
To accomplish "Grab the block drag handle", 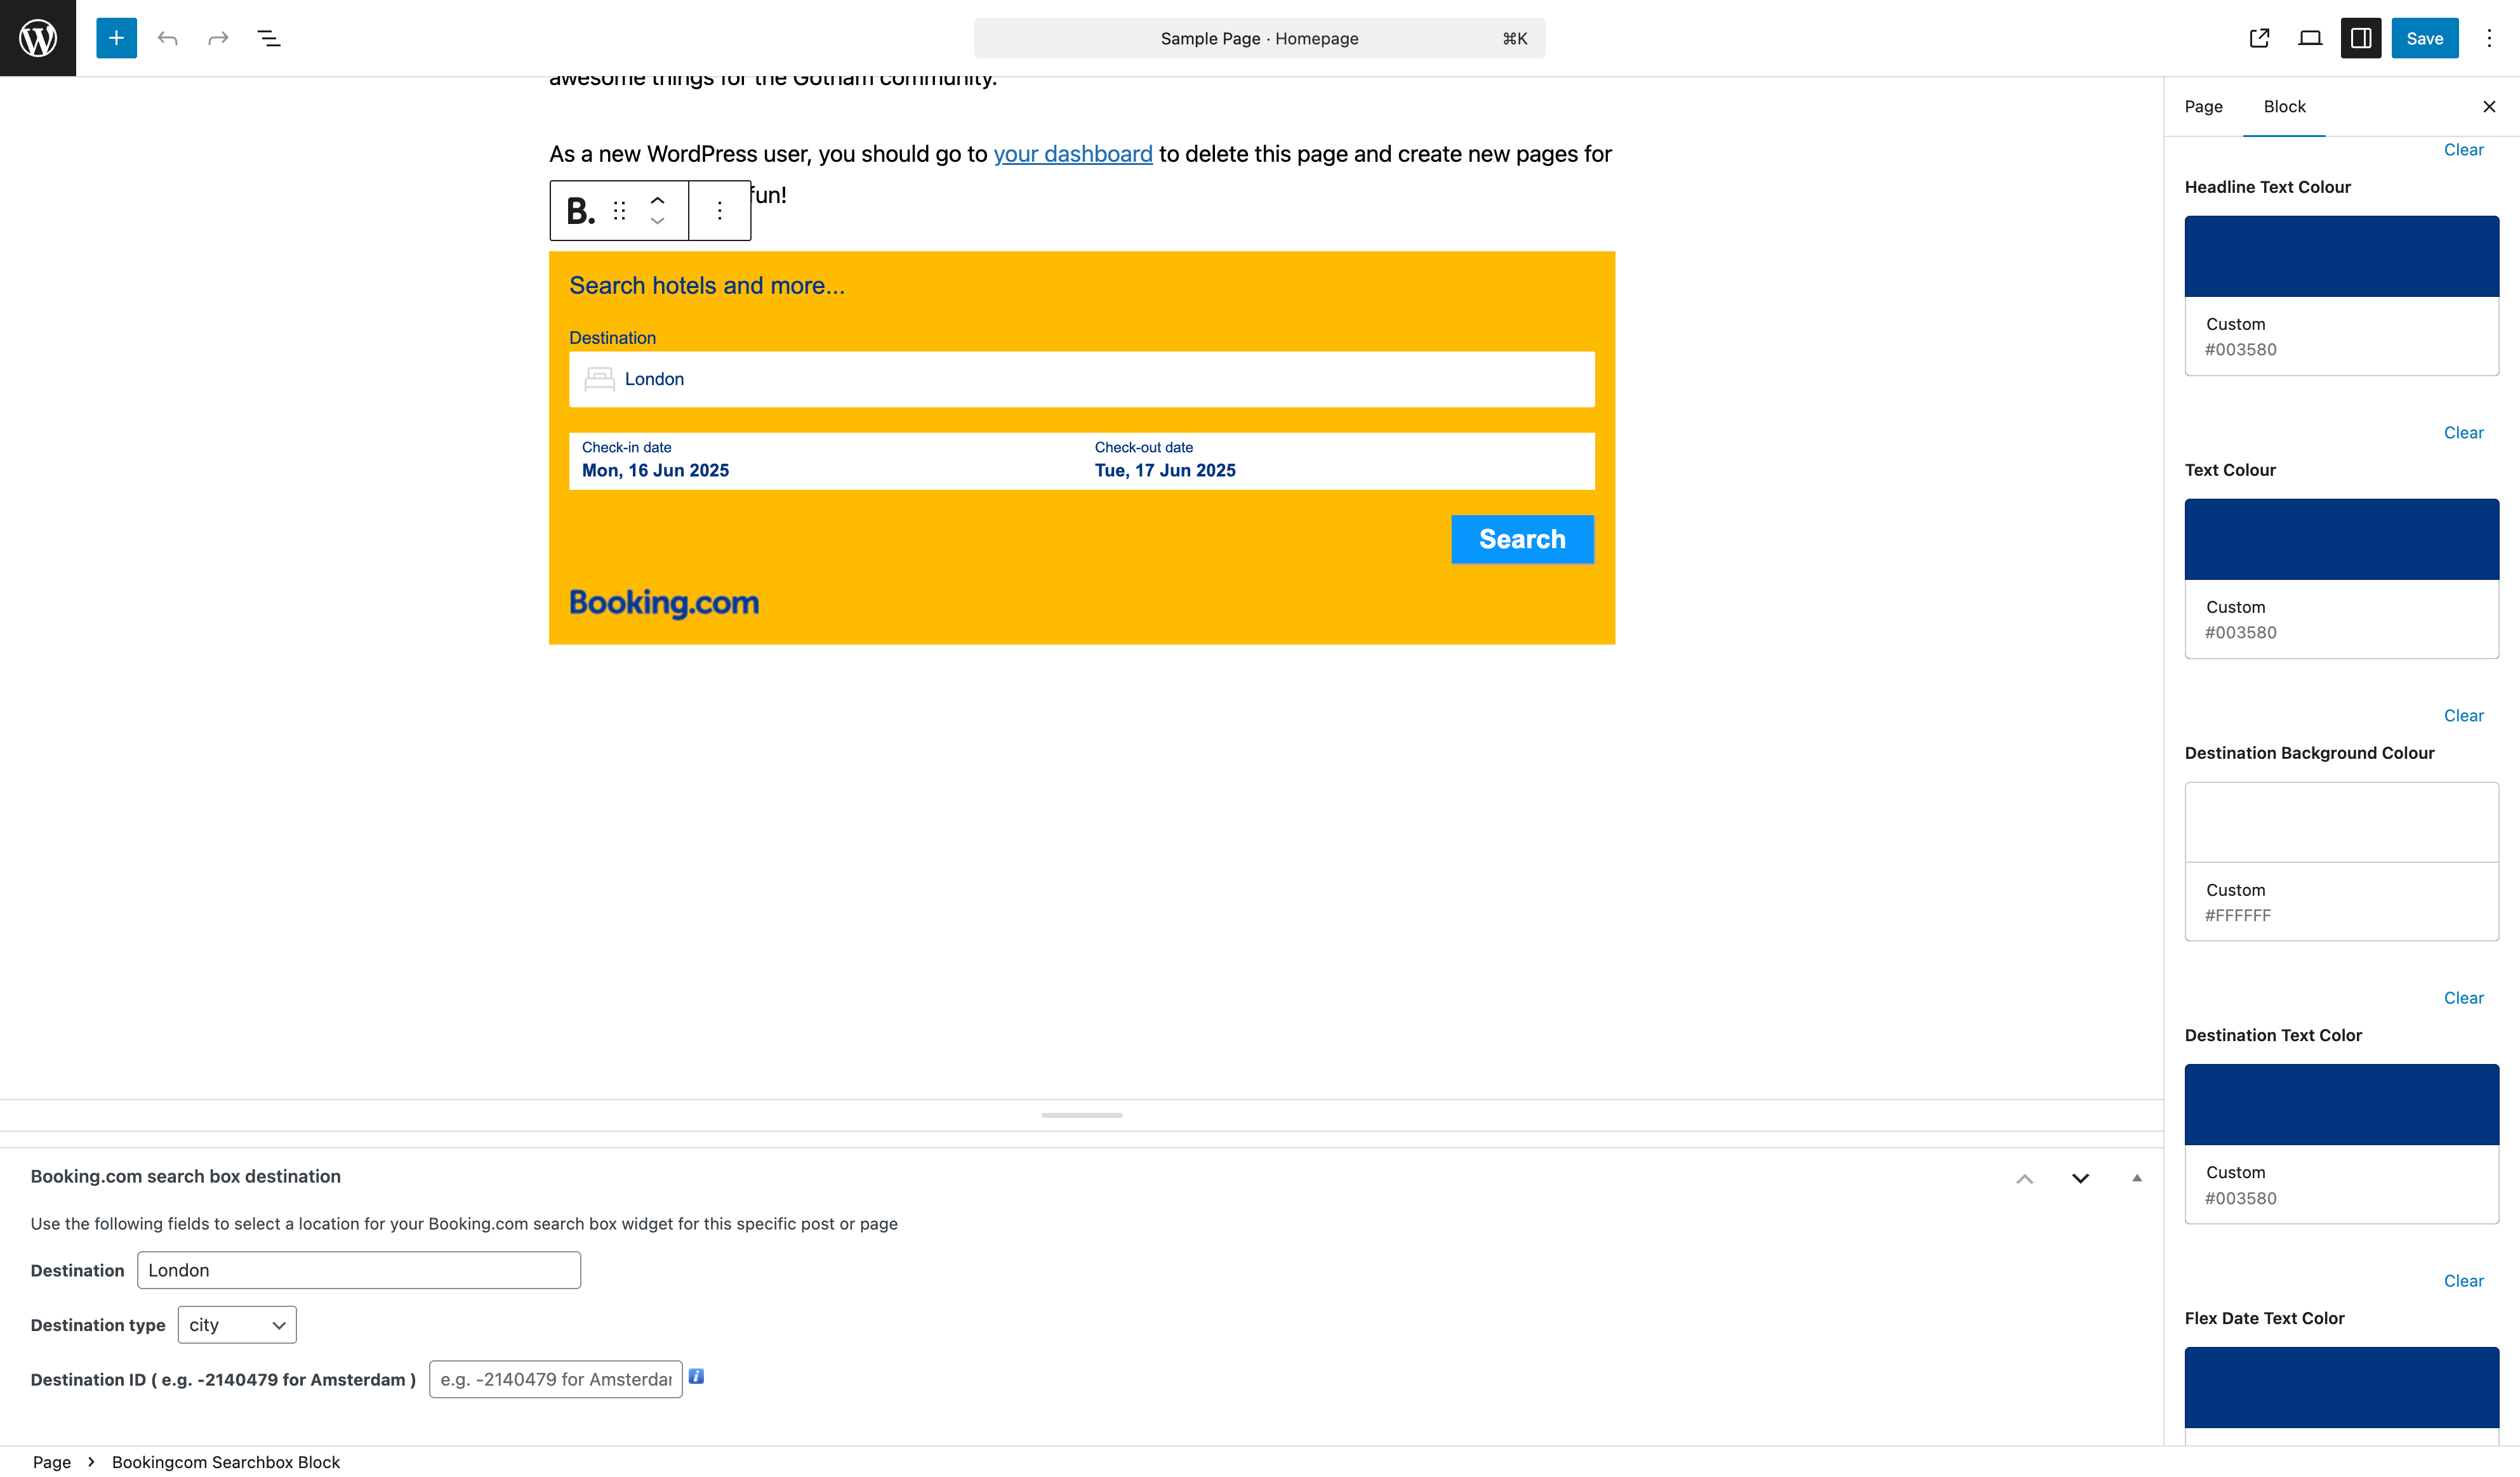I will (620, 211).
